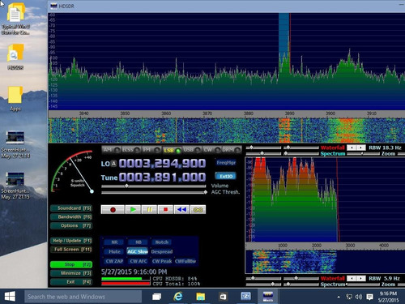405x304 pixels.
Task: Increase RBW 18.3 Hz with right arrow
Action: tap(361, 148)
